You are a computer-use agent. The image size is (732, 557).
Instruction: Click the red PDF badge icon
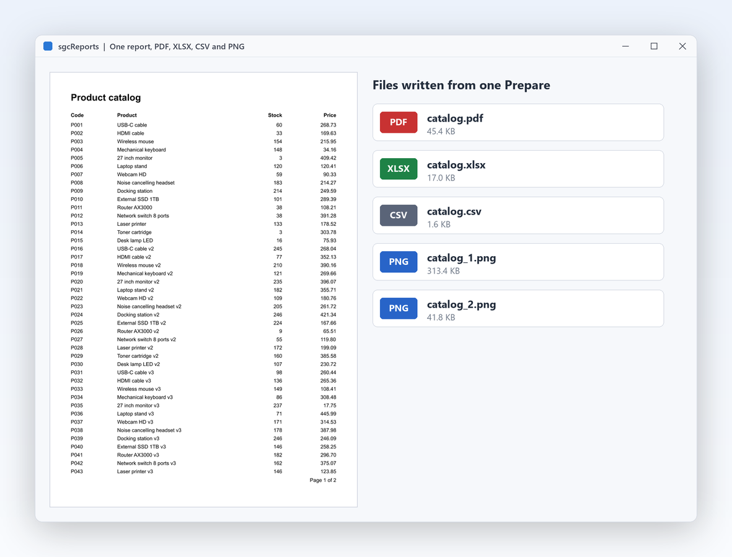tap(398, 122)
